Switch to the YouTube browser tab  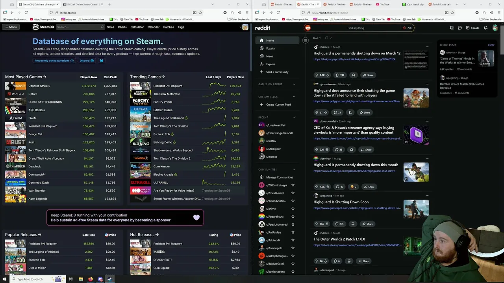click(385, 4)
